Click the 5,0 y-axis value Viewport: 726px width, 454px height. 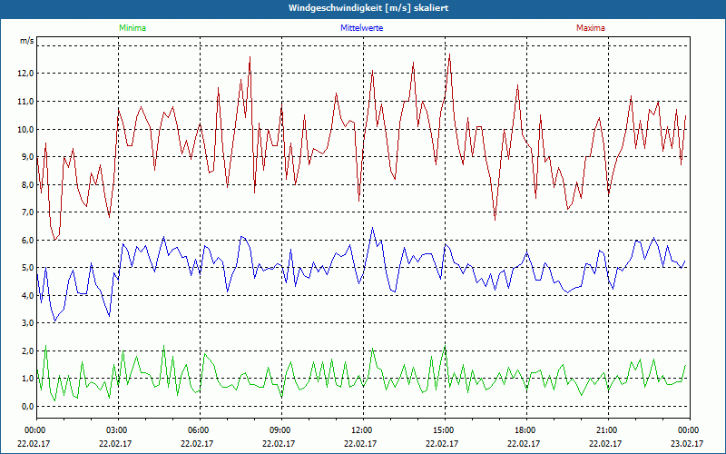27,267
